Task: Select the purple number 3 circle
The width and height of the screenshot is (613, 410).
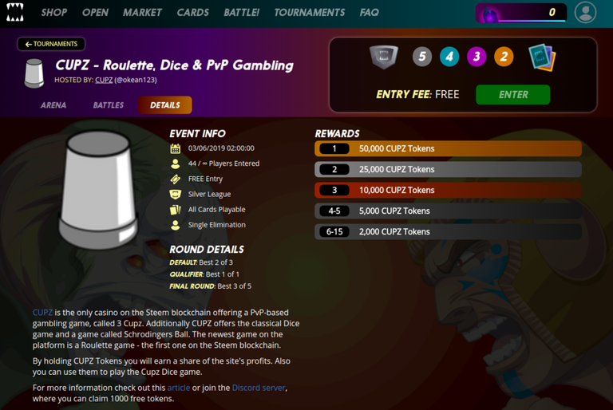Action: coord(477,57)
